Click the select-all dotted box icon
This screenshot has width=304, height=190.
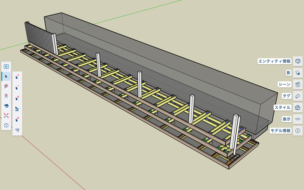pyautogui.click(x=17, y=109)
